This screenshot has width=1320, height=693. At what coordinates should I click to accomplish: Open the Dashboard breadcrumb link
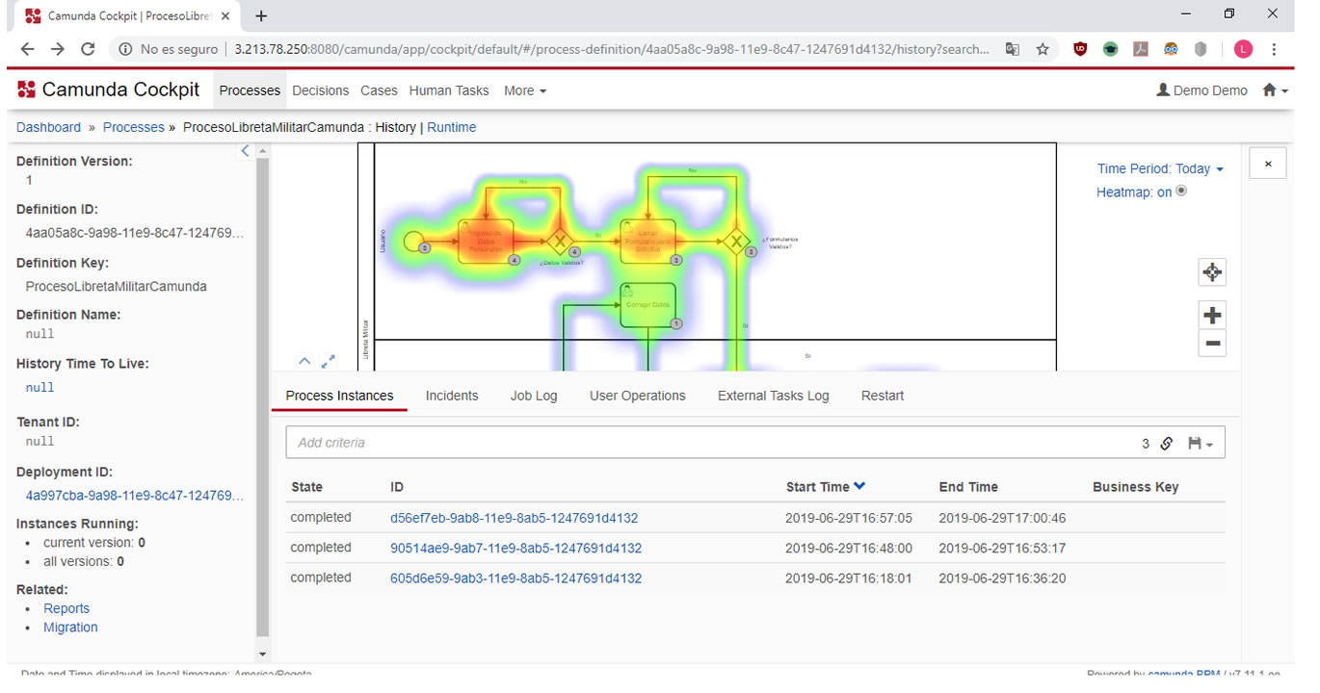[x=49, y=127]
